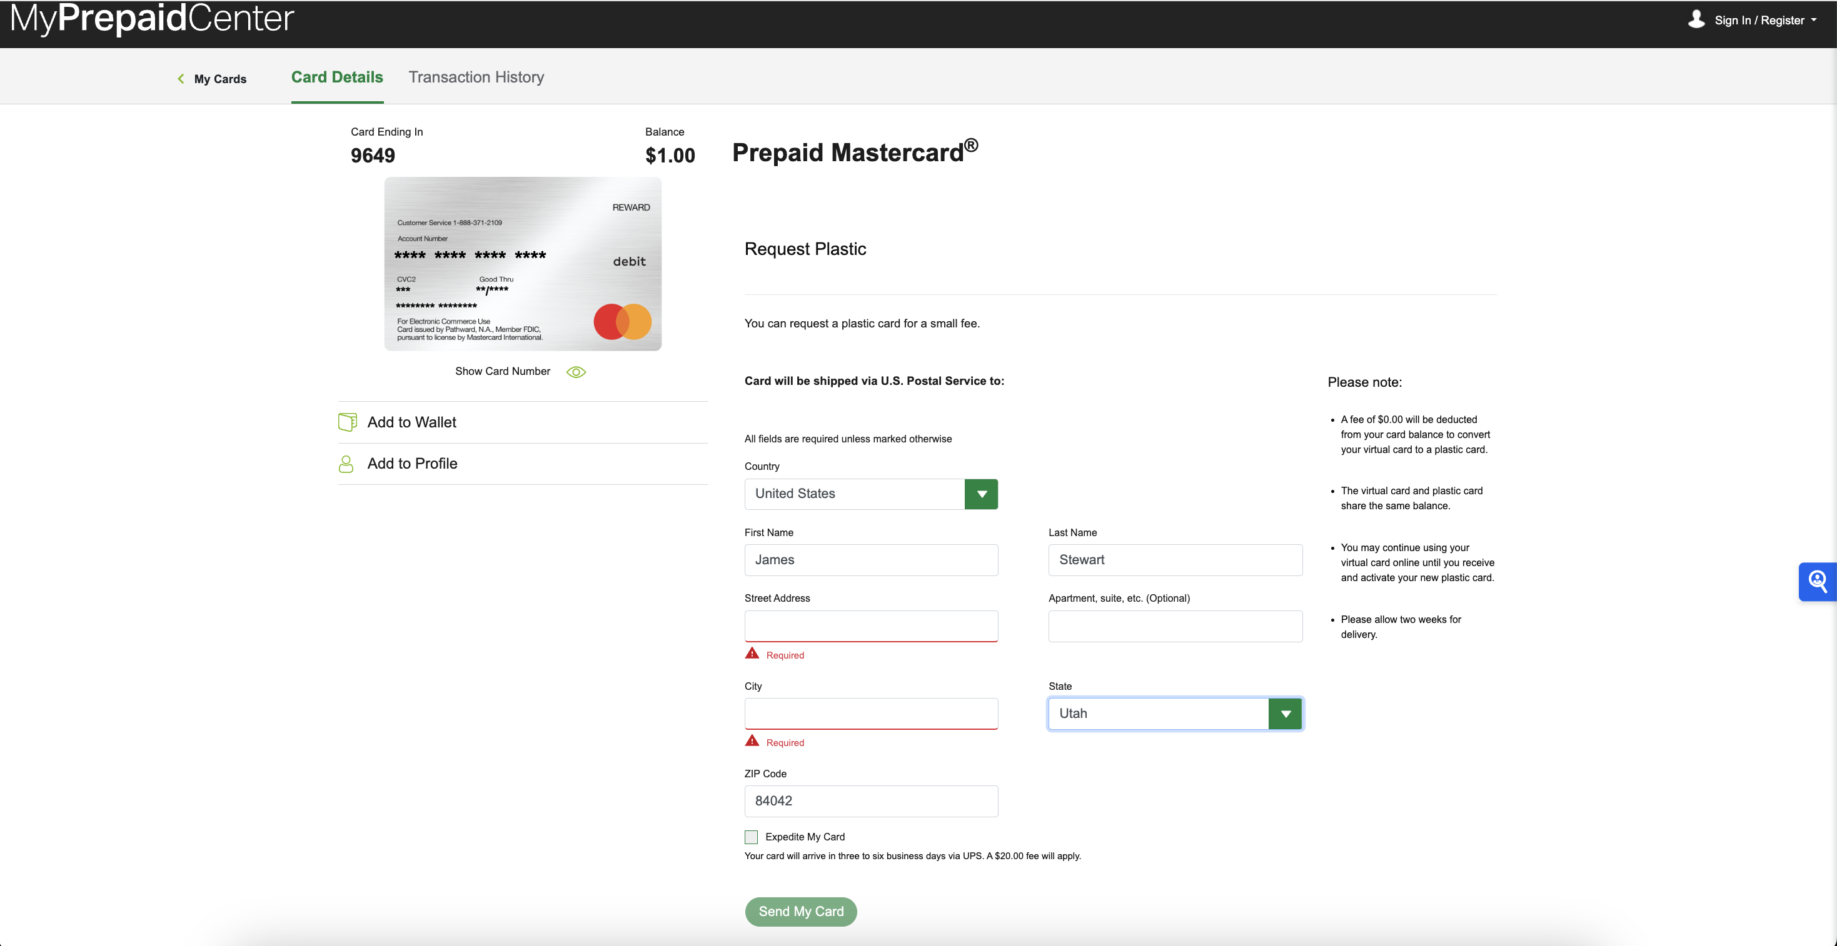Switch to the Transaction History tab
Image resolution: width=1837 pixels, height=946 pixels.
(476, 77)
